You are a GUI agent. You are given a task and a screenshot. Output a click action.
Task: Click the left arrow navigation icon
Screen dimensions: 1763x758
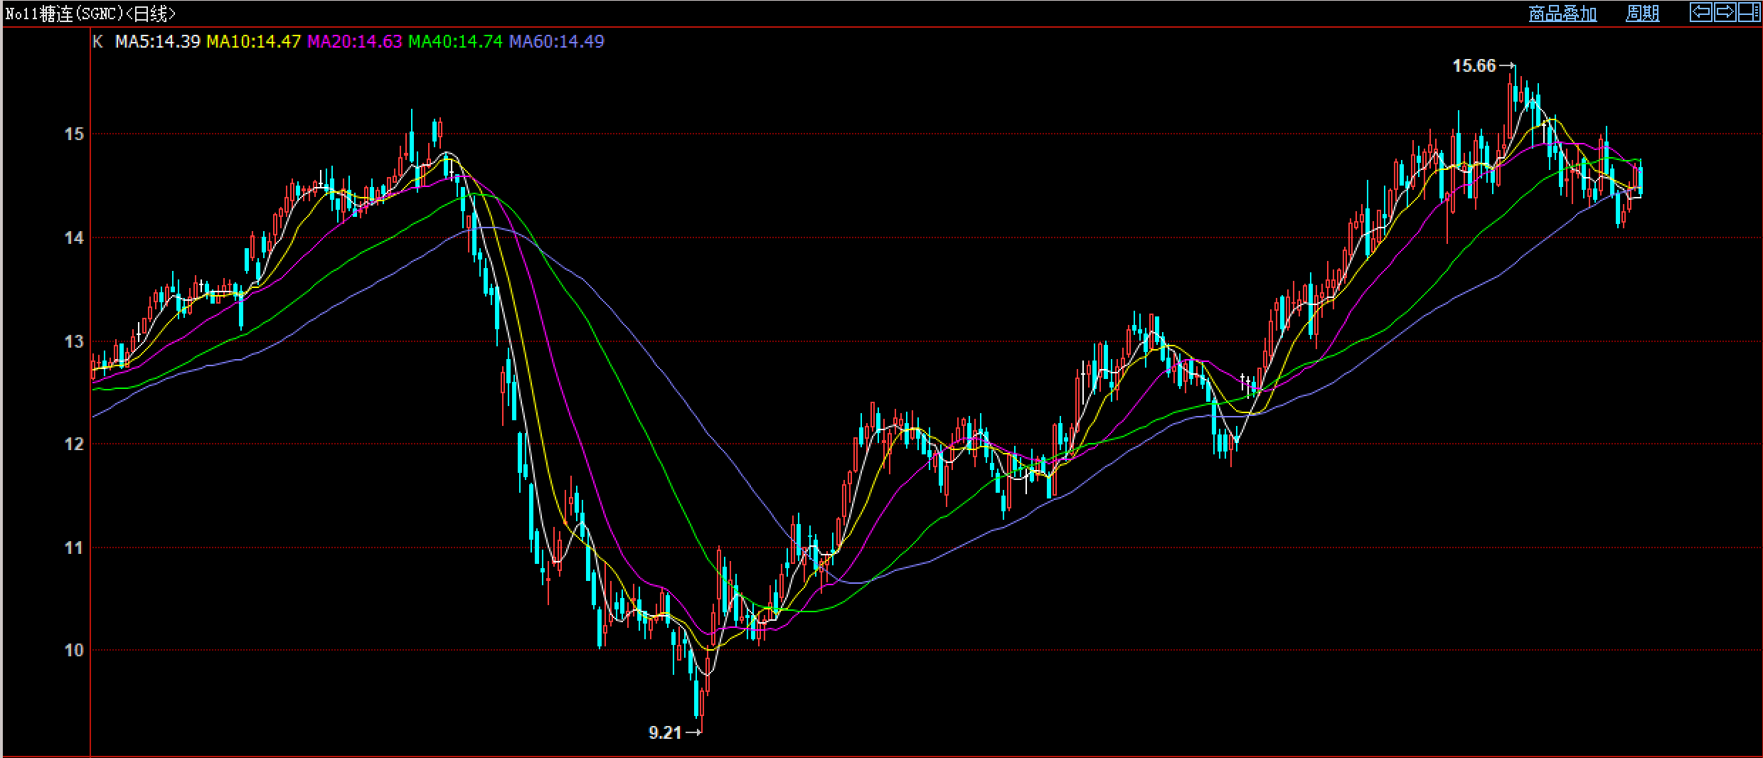pos(1701,12)
